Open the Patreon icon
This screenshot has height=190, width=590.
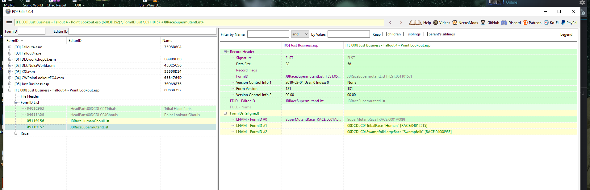click(x=525, y=22)
